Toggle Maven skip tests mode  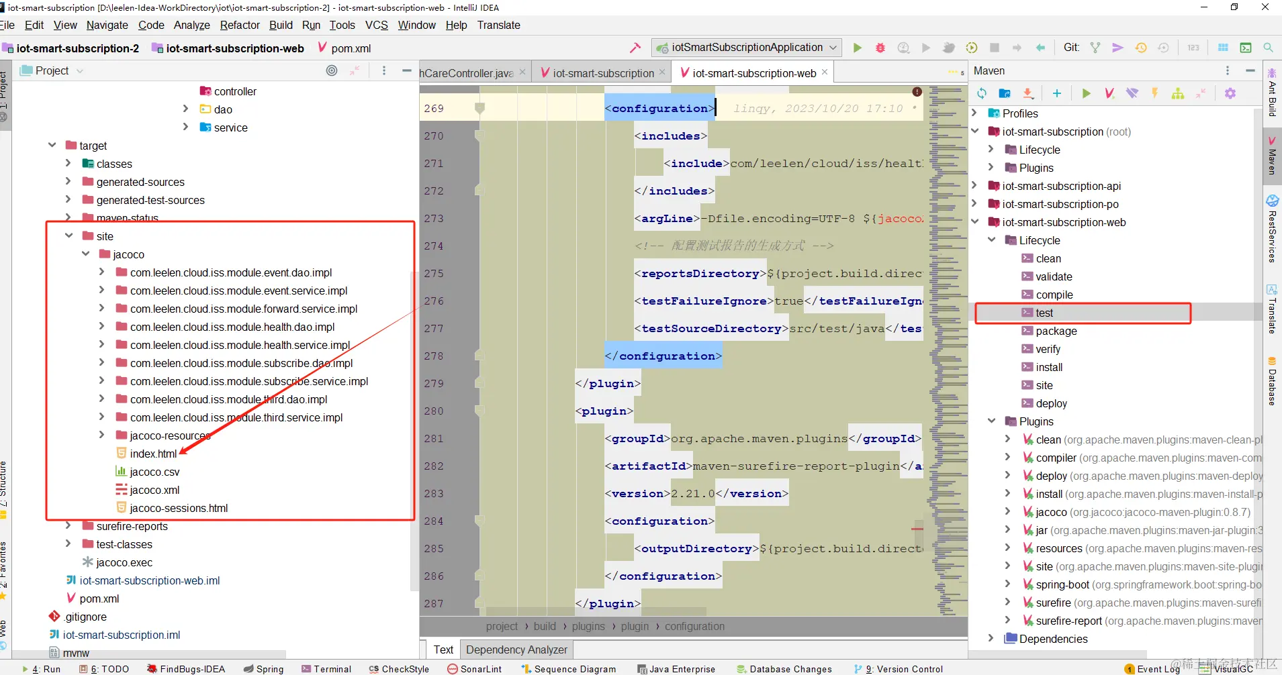click(x=1155, y=93)
